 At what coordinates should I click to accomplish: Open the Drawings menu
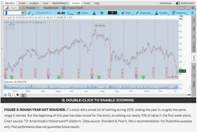tap(143, 13)
